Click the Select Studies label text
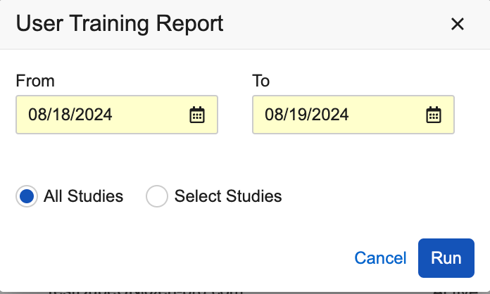The image size is (490, 294). 228,196
